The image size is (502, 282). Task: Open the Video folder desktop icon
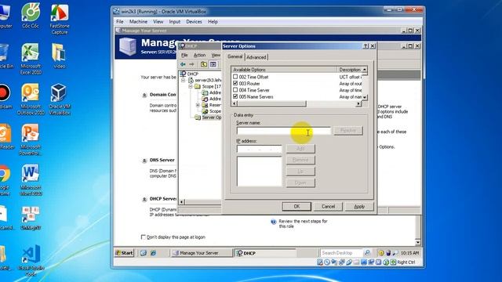coord(60,56)
